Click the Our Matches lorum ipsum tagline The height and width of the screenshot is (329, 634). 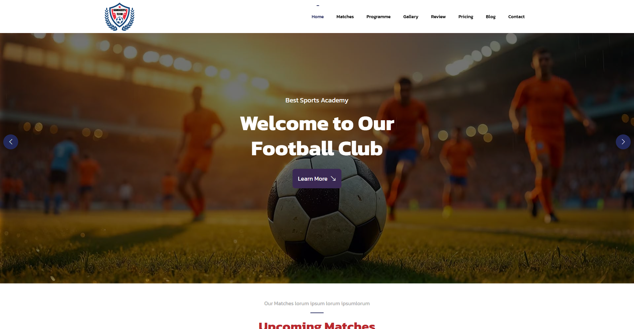pos(317,304)
